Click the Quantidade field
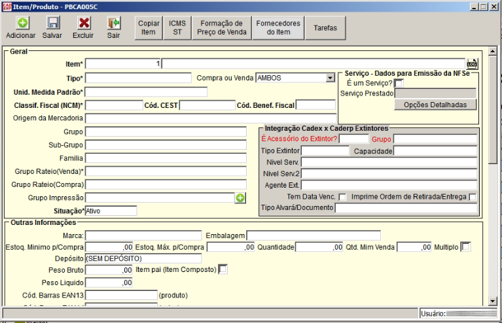502x323 pixels. 319,247
